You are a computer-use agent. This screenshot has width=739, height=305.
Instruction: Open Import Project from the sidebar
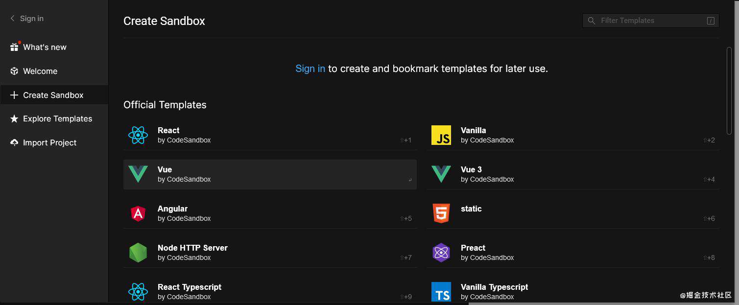click(x=54, y=142)
